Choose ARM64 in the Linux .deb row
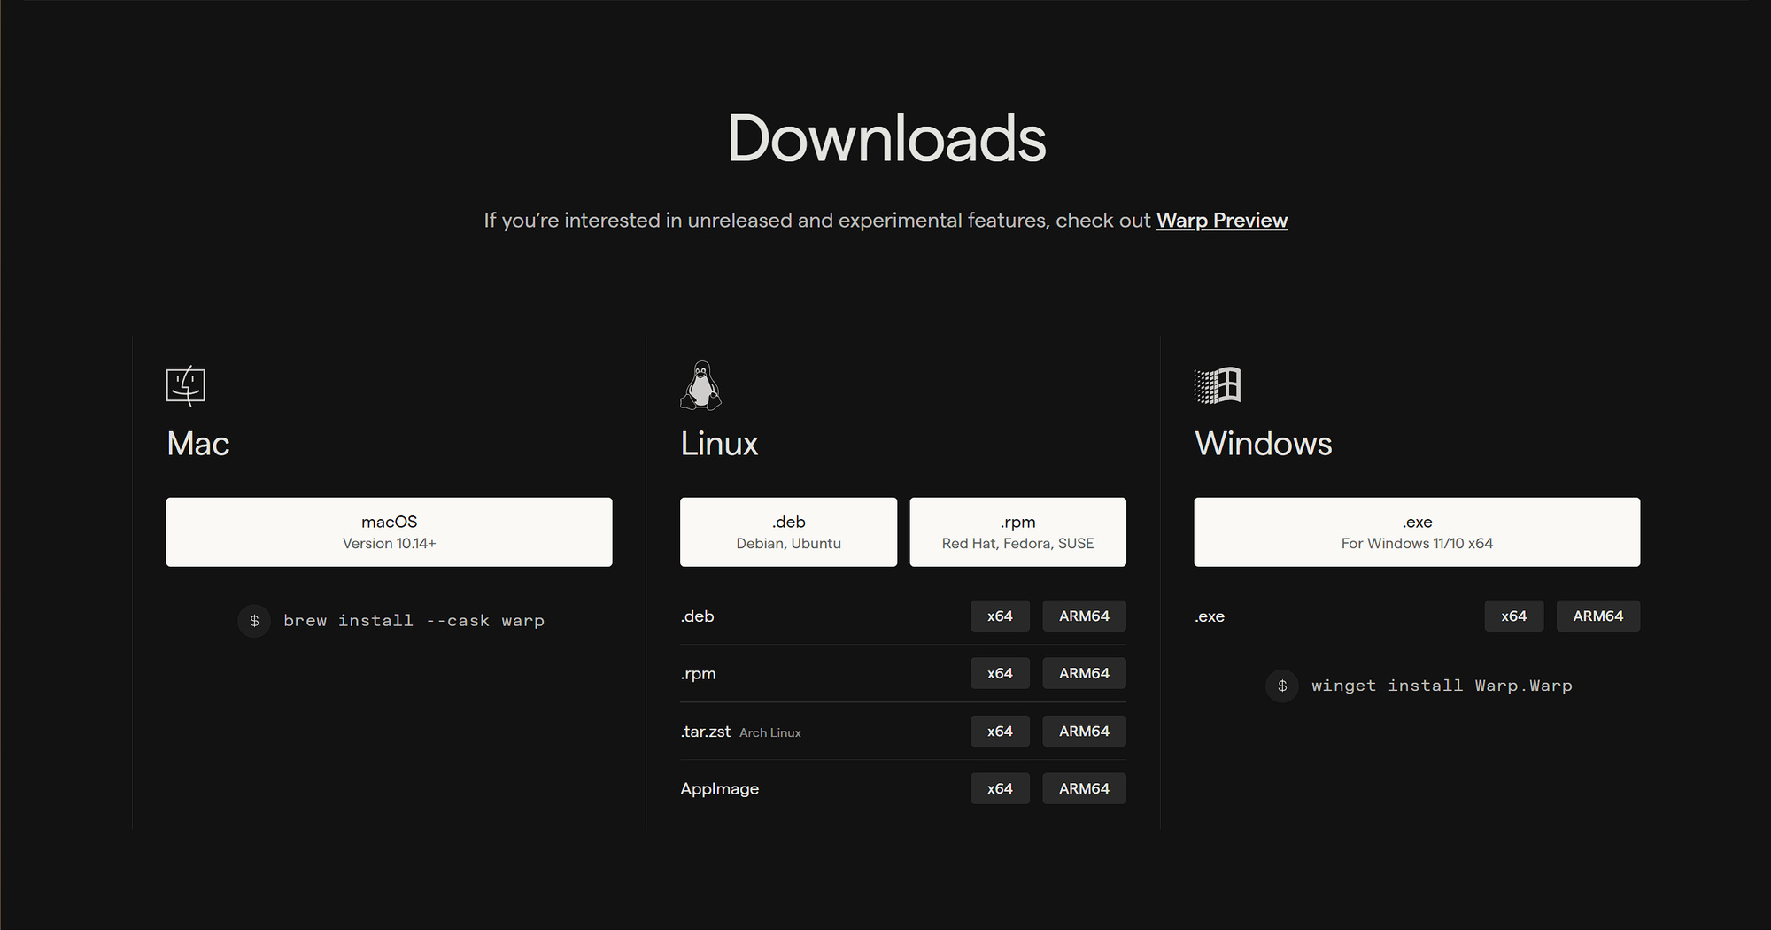 click(1084, 616)
